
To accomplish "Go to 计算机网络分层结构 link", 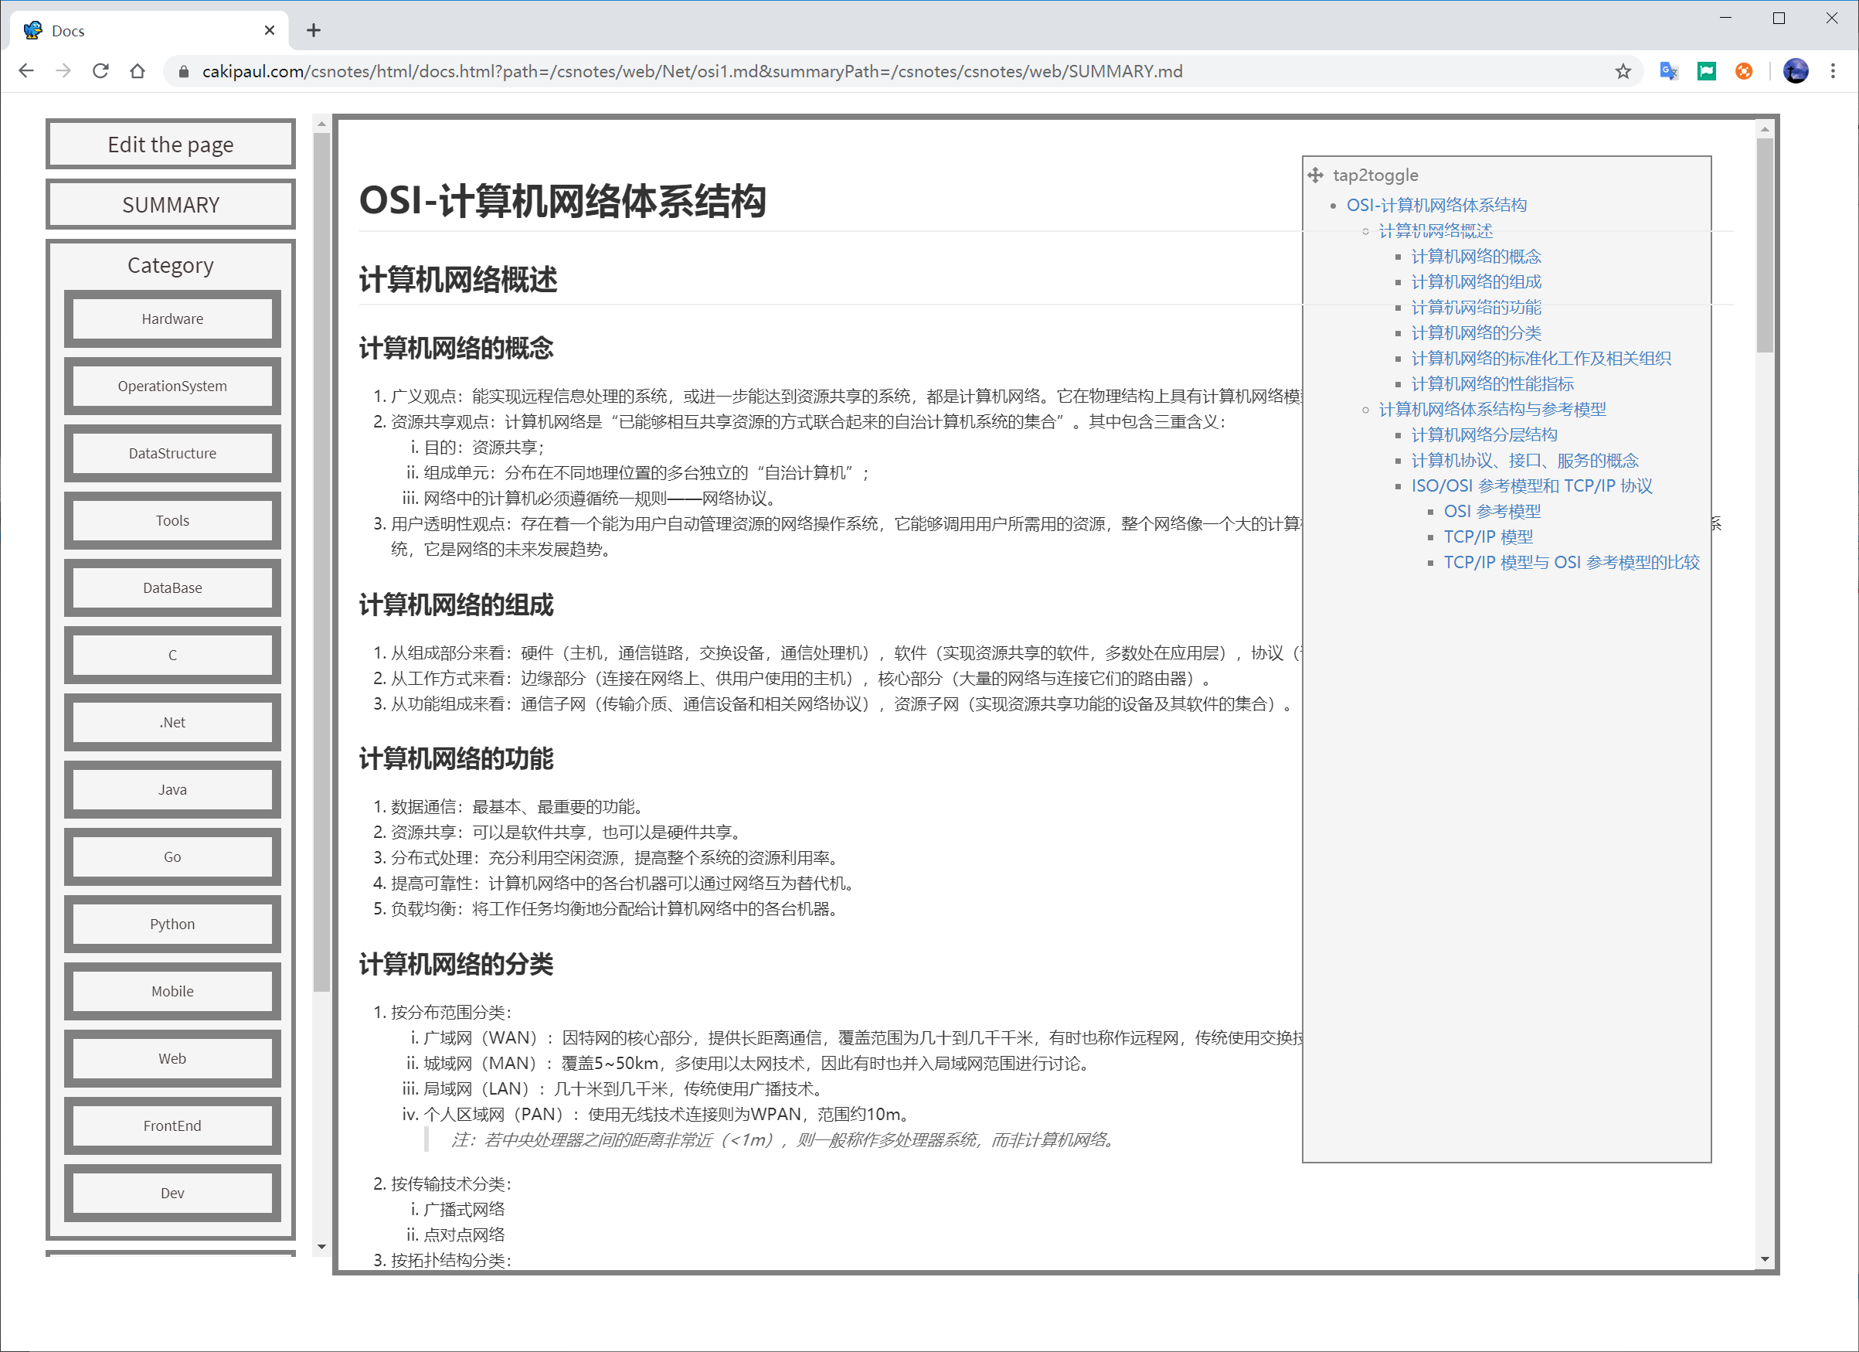I will pos(1484,434).
